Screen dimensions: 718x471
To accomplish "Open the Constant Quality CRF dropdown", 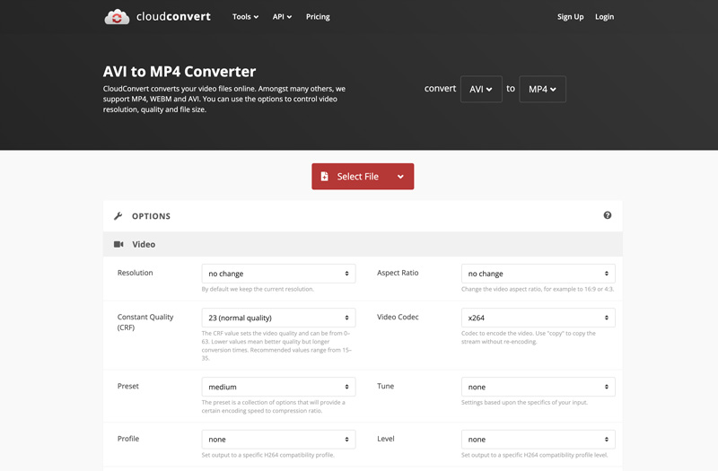I will 278,318.
